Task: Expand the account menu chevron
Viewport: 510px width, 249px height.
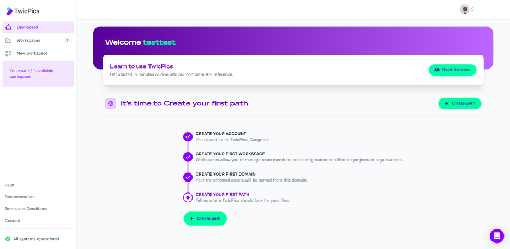Action: click(472, 9)
